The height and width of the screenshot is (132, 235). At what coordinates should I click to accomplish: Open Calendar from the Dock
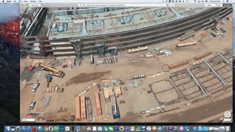click(89, 128)
